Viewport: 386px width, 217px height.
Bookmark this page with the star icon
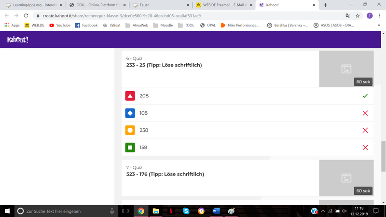(x=358, y=15)
